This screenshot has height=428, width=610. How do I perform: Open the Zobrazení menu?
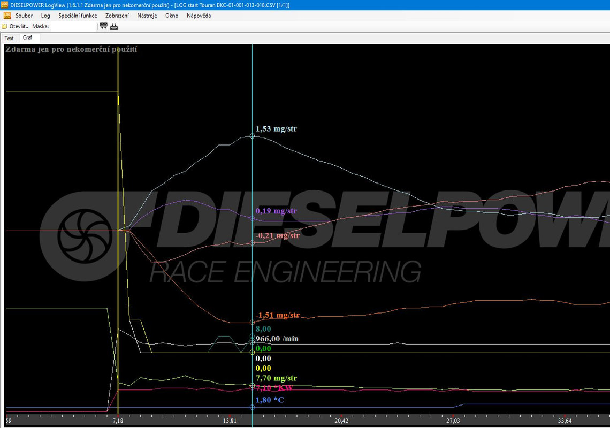pos(117,16)
